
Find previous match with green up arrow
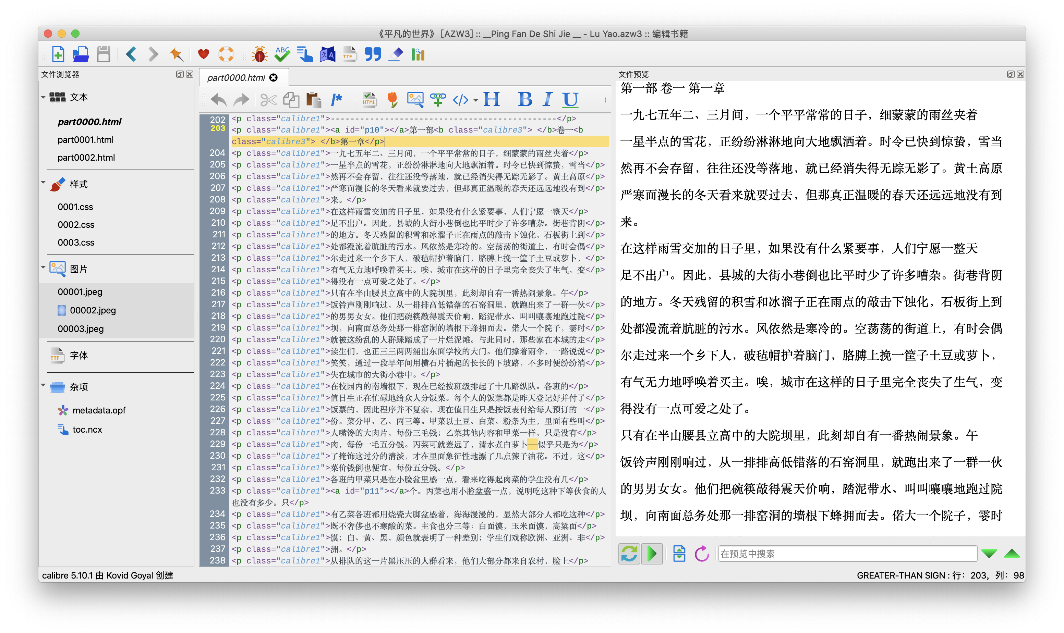(1012, 554)
